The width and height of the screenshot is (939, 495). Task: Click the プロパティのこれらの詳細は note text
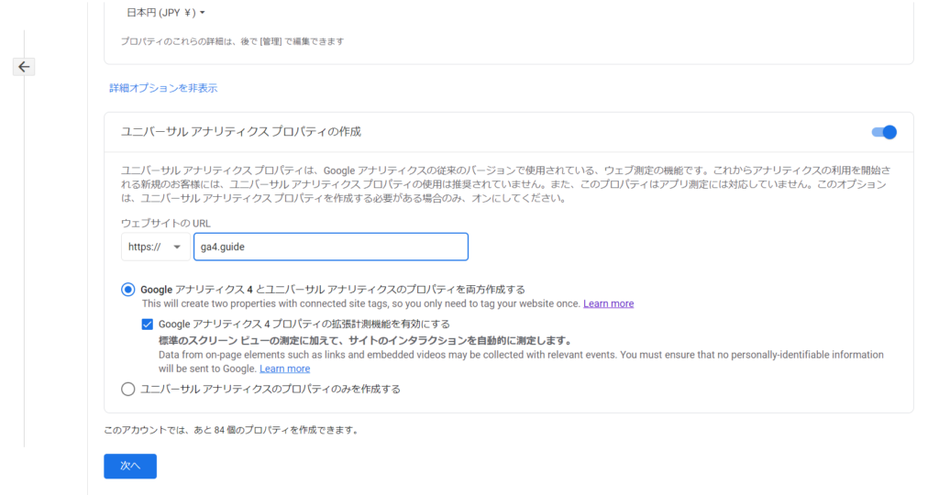click(232, 41)
